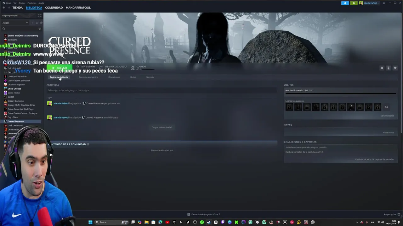Sort library by recent activity clock

click(37, 23)
